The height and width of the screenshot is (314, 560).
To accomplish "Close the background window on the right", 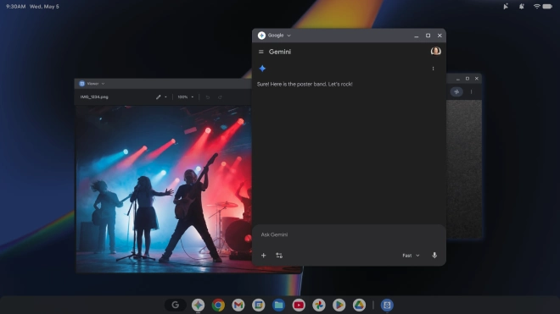I will 477,79.
